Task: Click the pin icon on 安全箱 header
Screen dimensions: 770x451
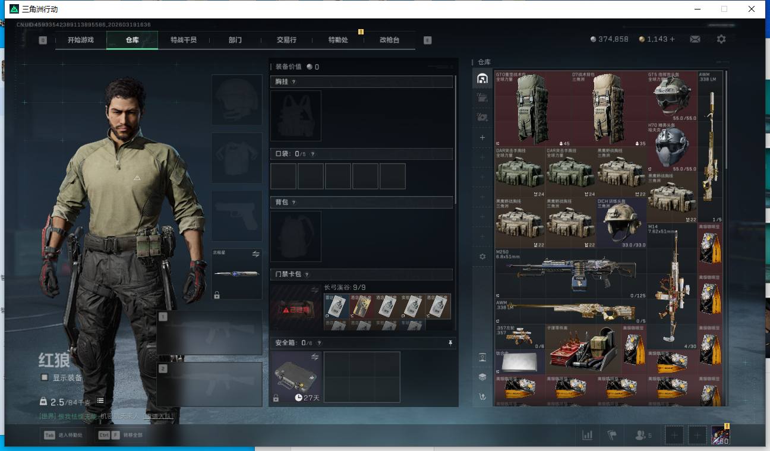Action: coord(450,343)
